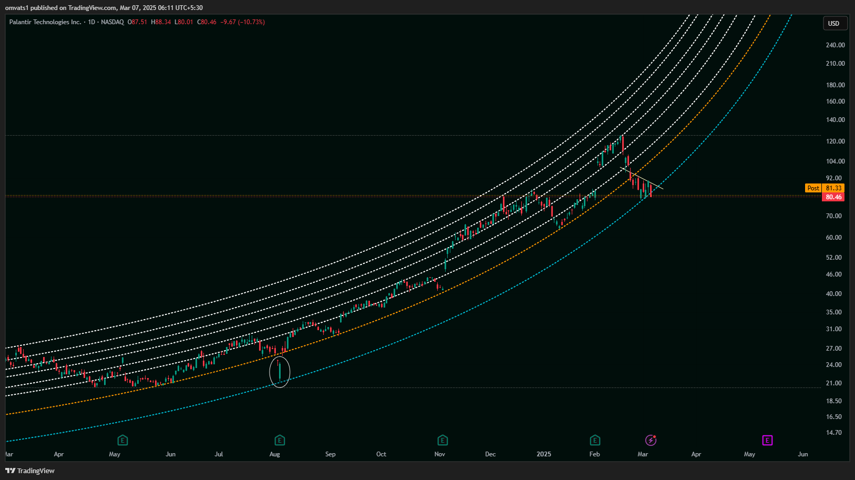Viewport: 855px width, 480px height.
Task: Click the high value 88.34
Action: tap(163, 22)
